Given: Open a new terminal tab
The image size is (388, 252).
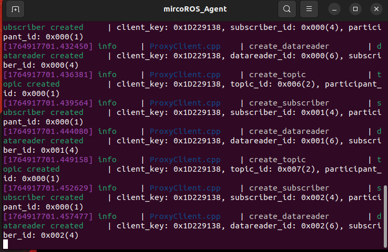Looking at the screenshot, I should click(x=15, y=9).
